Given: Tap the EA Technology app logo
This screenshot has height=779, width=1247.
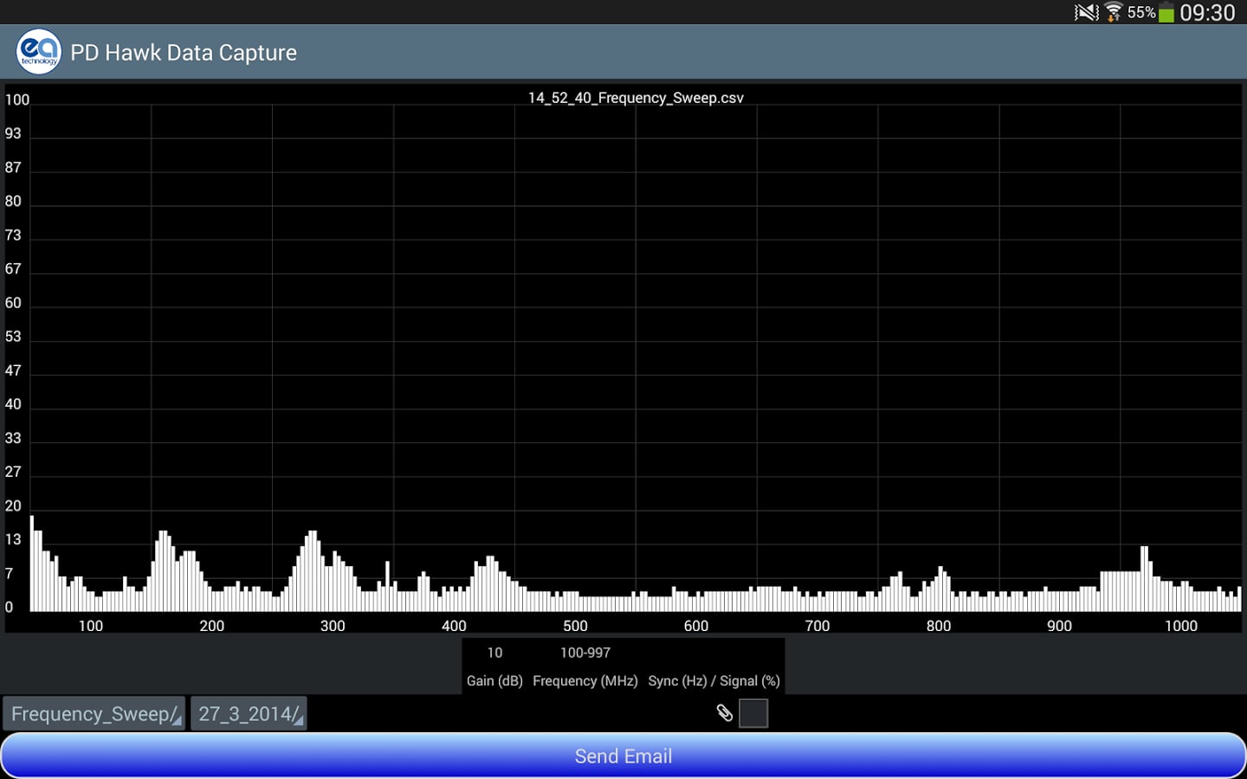Looking at the screenshot, I should 39,52.
